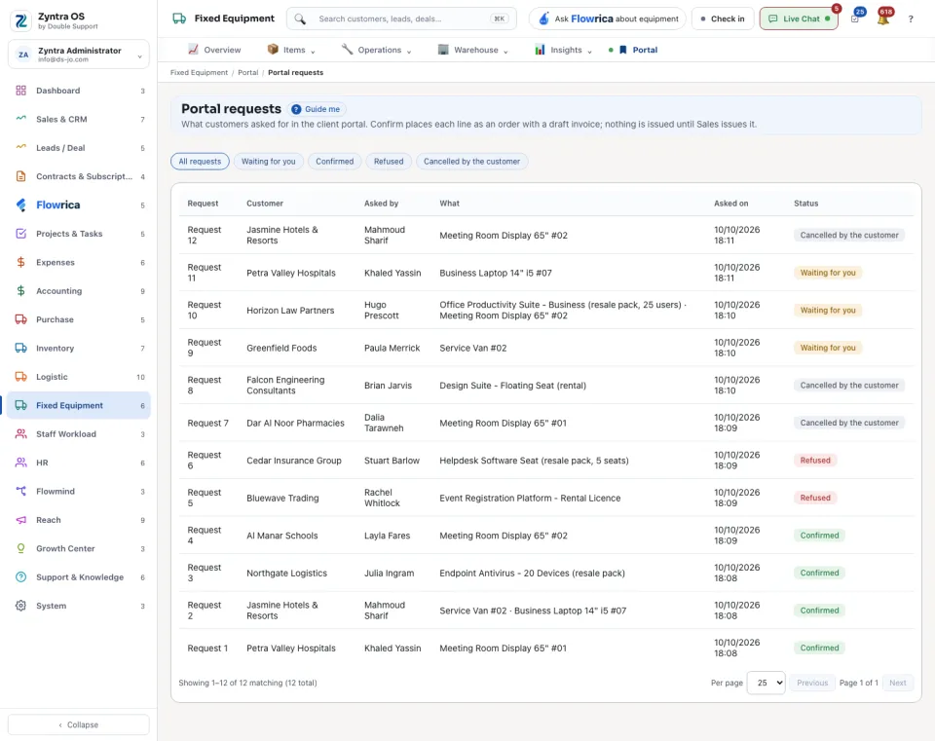Viewport: 935px width, 741px height.
Task: Click the notifications bell icon
Action: pos(883,19)
